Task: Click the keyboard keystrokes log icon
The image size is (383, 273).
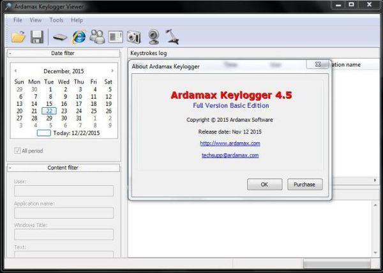Action: (60, 38)
